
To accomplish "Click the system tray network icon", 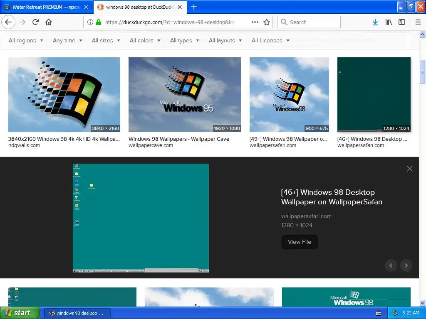I will click(x=395, y=313).
